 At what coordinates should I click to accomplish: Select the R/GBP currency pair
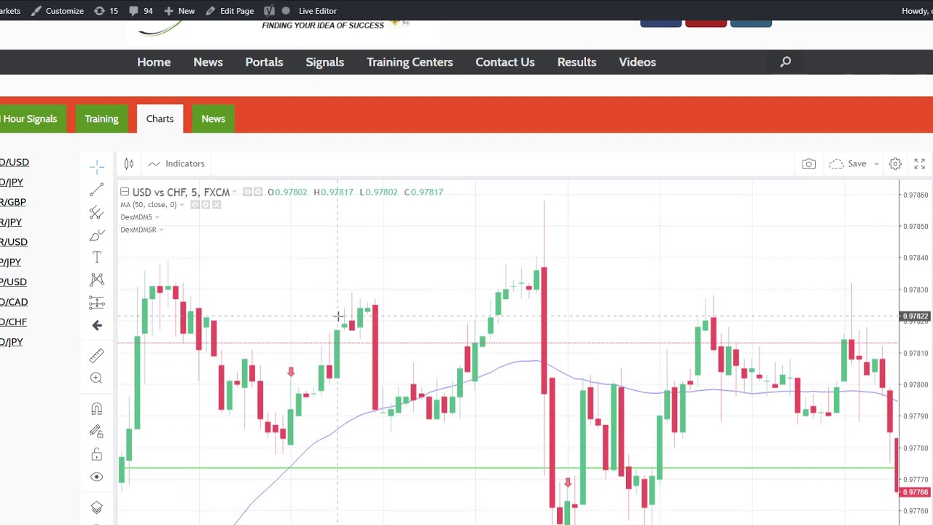13,202
